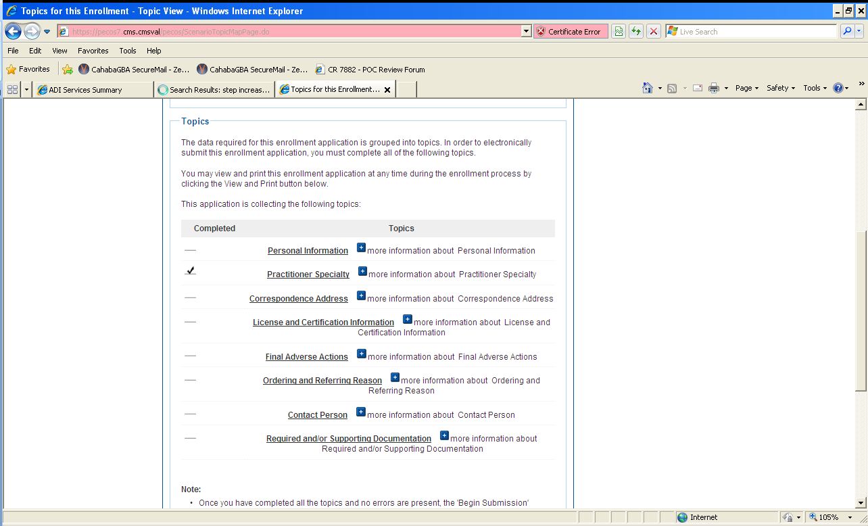Expand more information about License and Certification
This screenshot has height=526, width=868.
[408, 320]
